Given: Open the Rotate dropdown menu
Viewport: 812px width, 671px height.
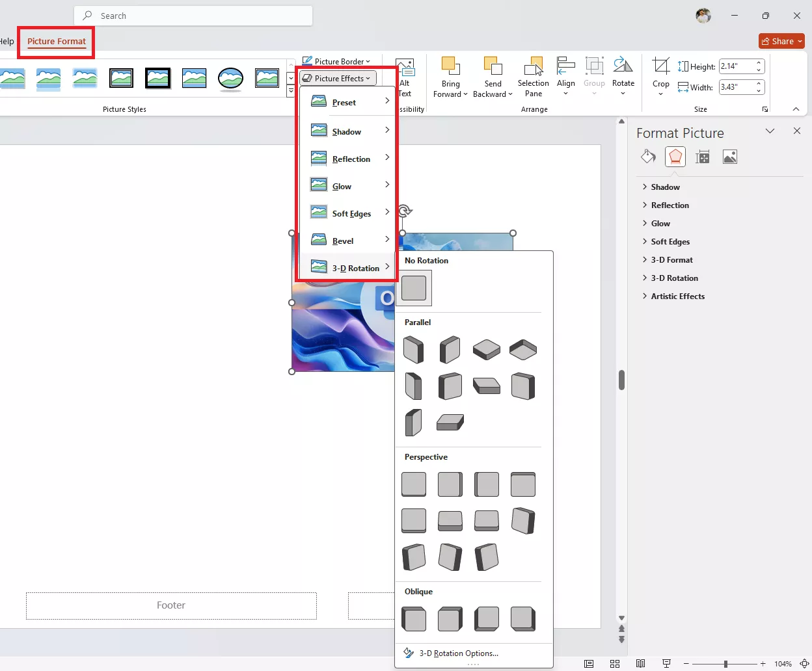Looking at the screenshot, I should [x=623, y=77].
